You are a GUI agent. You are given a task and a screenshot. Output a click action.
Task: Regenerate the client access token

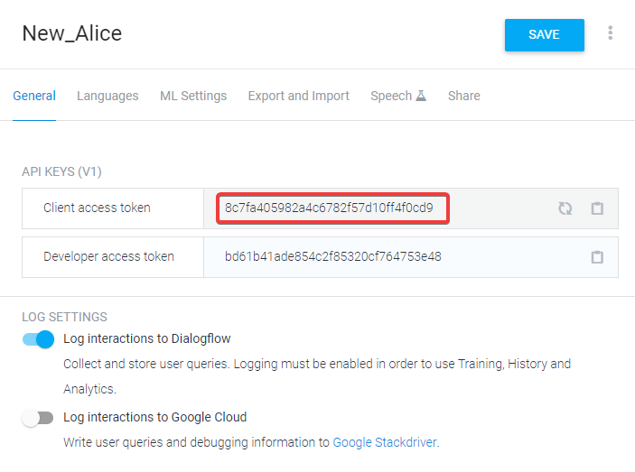coord(565,208)
